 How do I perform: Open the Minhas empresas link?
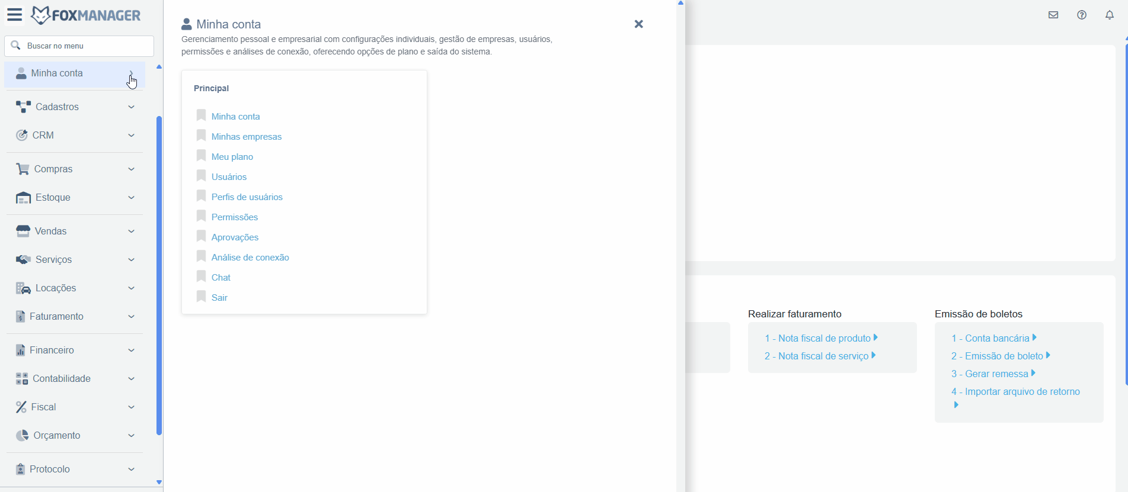pos(246,137)
